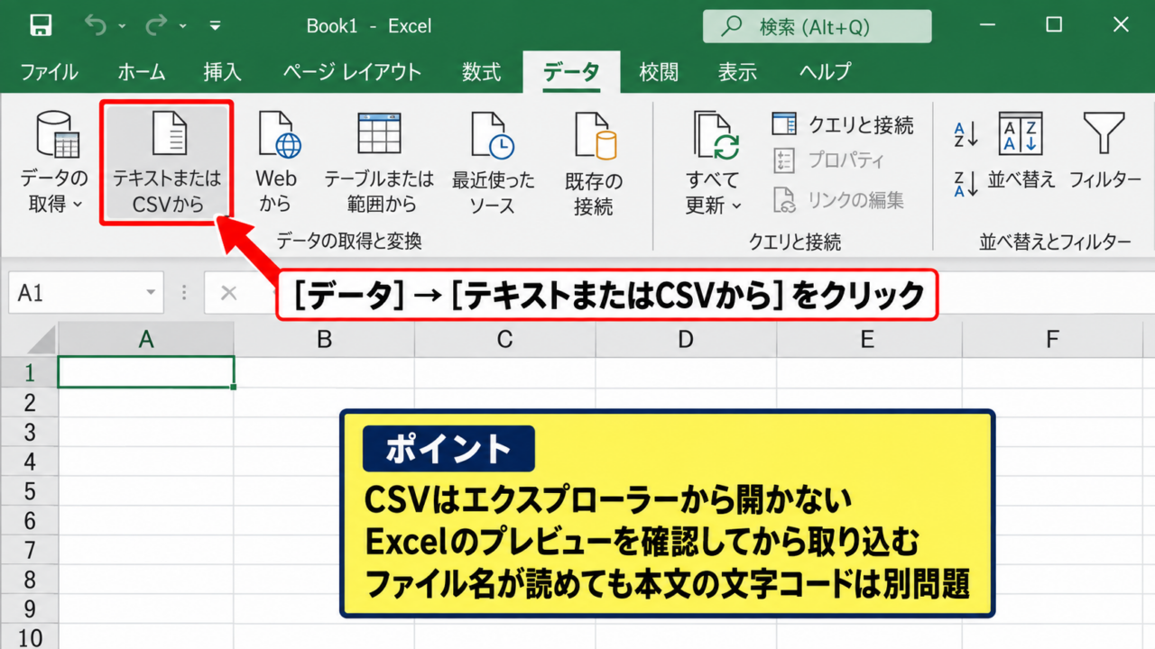
Task: Click クエリと接続 button
Action: point(843,124)
